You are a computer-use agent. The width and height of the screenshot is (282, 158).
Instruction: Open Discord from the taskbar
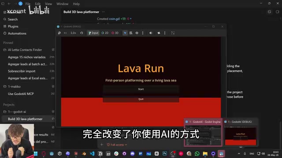tap(133, 154)
